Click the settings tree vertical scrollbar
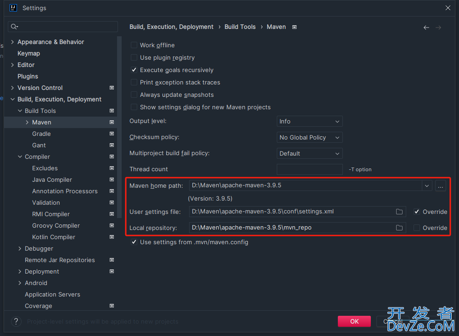The height and width of the screenshot is (336, 459). [x=119, y=127]
